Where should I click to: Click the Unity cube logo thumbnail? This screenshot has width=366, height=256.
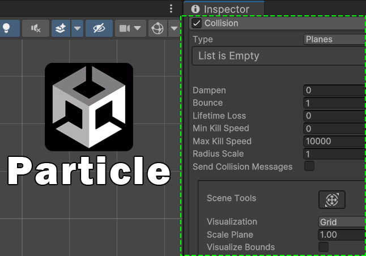click(89, 107)
